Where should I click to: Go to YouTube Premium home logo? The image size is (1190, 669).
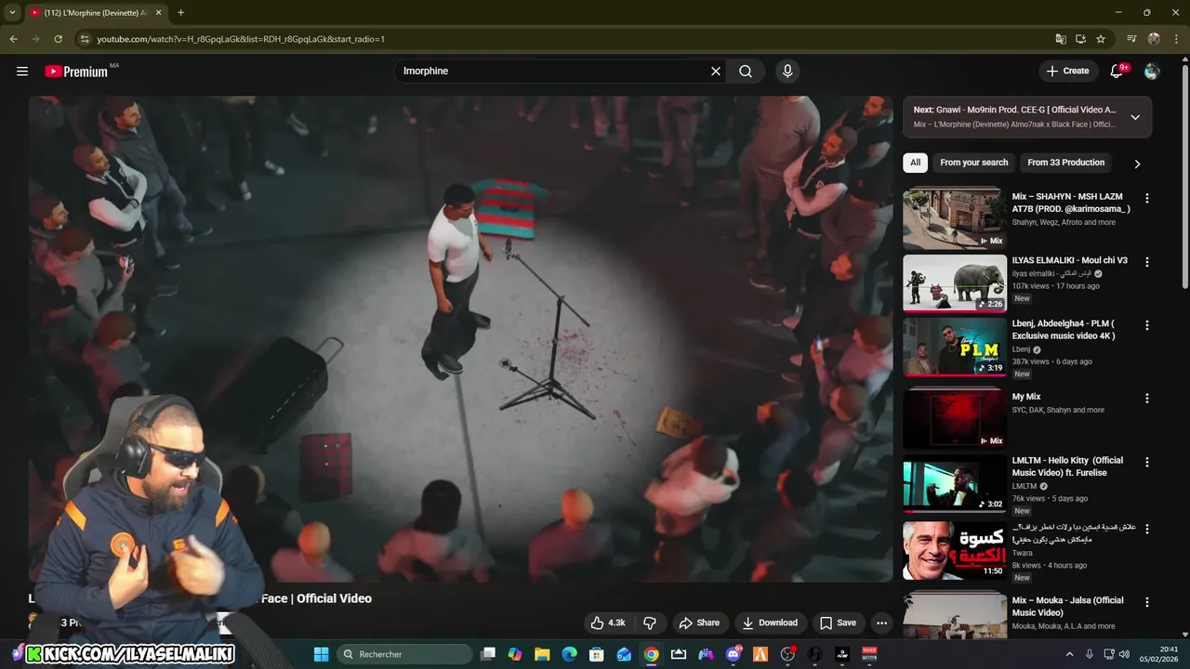(x=76, y=72)
